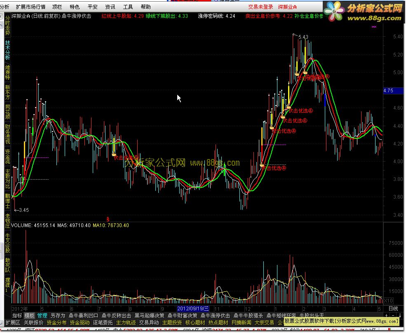Open the 工具 menu

tap(128, 7)
